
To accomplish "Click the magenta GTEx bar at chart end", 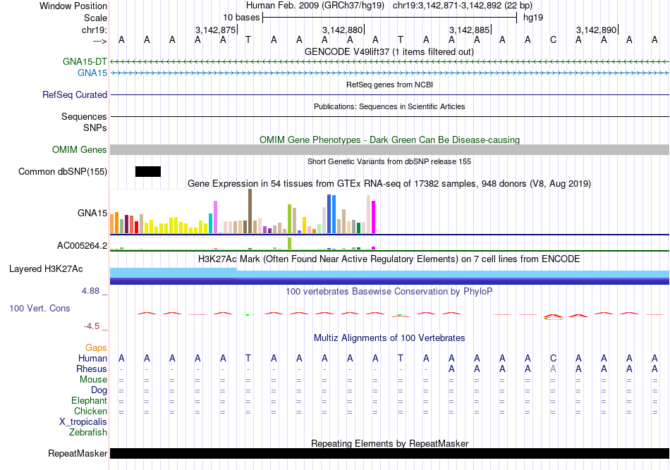I will click(374, 217).
